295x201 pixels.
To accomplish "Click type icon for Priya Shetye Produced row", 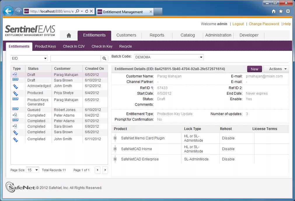I will point(15,93).
